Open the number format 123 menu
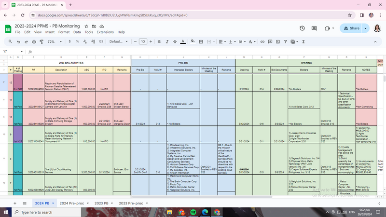 (101, 41)
